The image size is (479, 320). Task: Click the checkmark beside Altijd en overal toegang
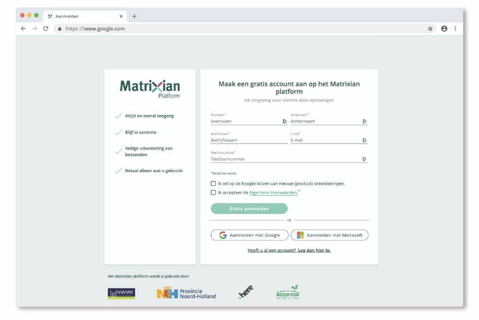tap(118, 116)
